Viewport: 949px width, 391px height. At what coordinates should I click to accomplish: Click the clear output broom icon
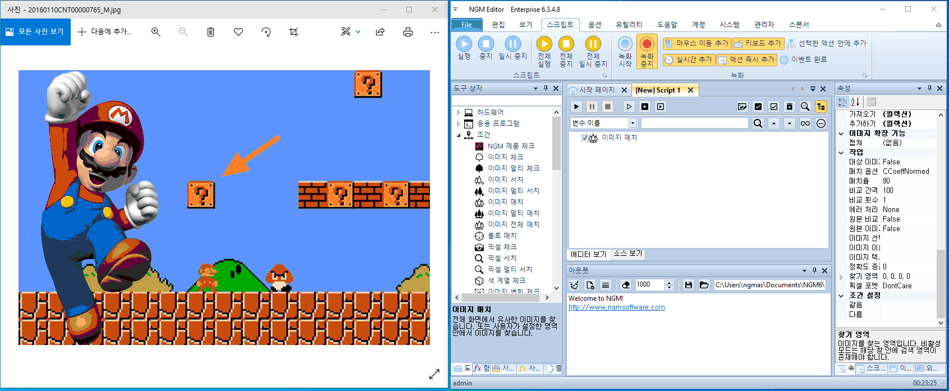pos(574,285)
